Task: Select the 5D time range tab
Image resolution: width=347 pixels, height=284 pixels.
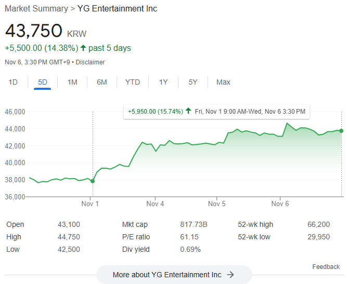Action: pos(43,82)
